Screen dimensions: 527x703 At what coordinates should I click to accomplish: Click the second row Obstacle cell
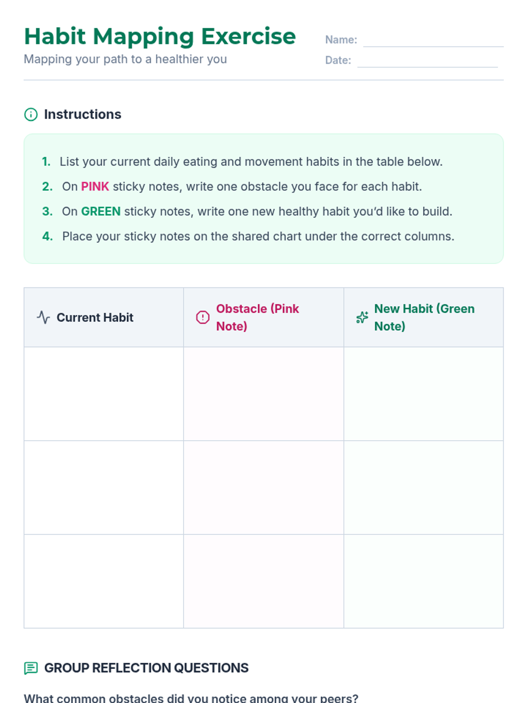click(263, 487)
